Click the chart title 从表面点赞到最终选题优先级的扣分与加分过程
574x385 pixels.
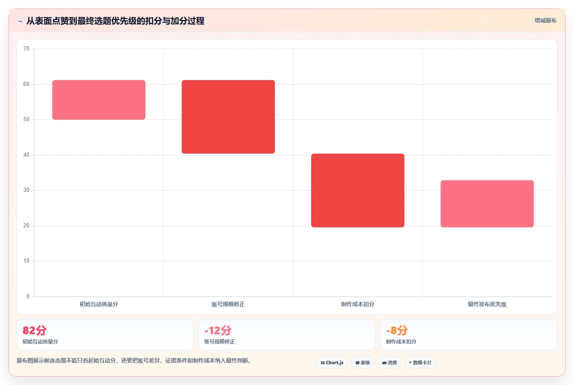[x=115, y=21]
